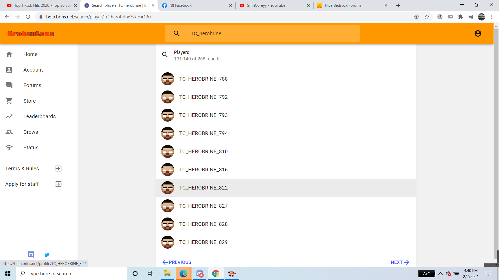Image resolution: width=499 pixels, height=280 pixels.
Task: Open the Terms & Rules link
Action: click(x=39, y=169)
